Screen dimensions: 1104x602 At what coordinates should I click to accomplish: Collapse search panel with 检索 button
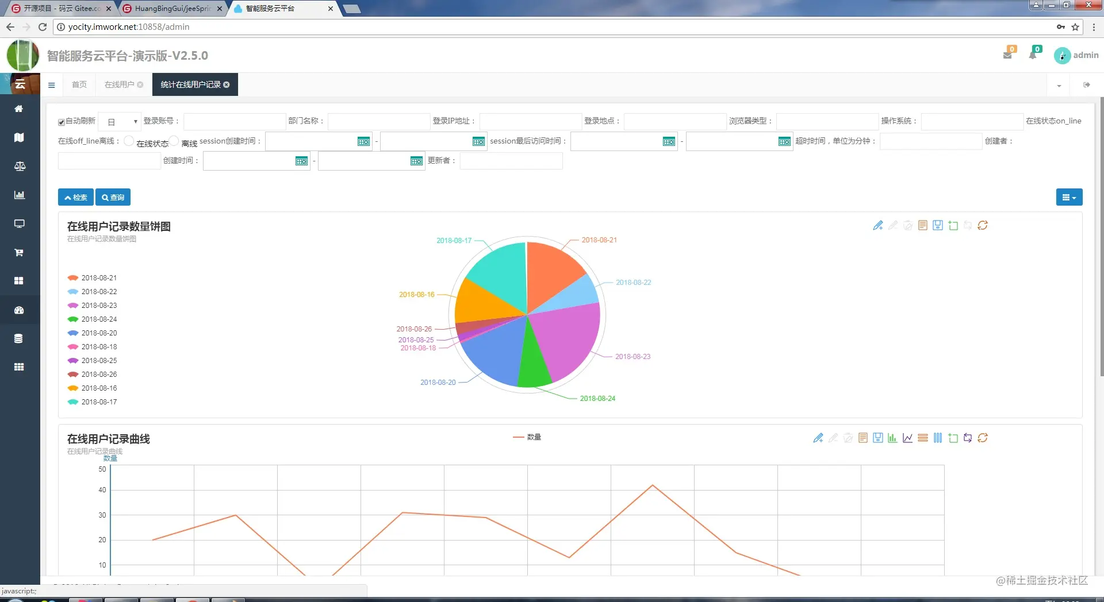tap(76, 197)
